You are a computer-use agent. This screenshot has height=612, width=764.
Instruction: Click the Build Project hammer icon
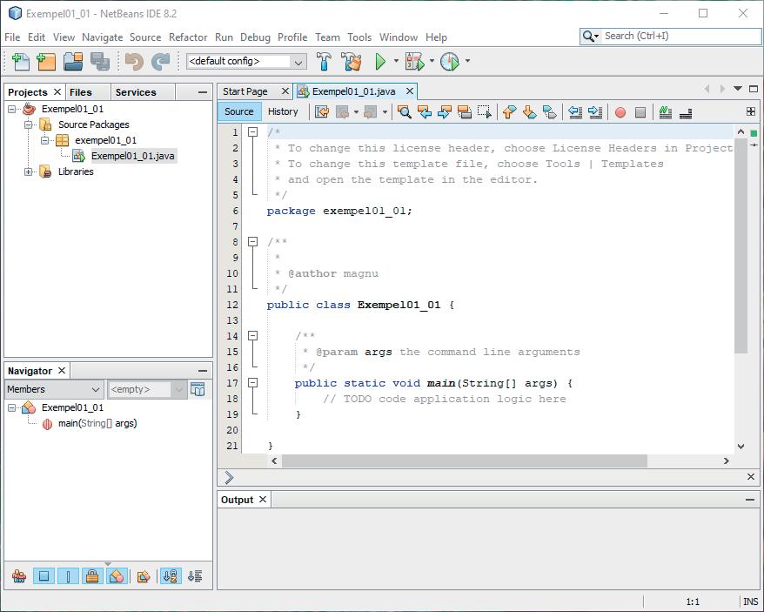coord(324,62)
